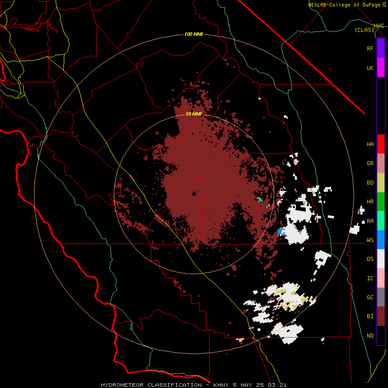Click the light pink IC legend swatch
Screen dimensions: 388x388
381,278
